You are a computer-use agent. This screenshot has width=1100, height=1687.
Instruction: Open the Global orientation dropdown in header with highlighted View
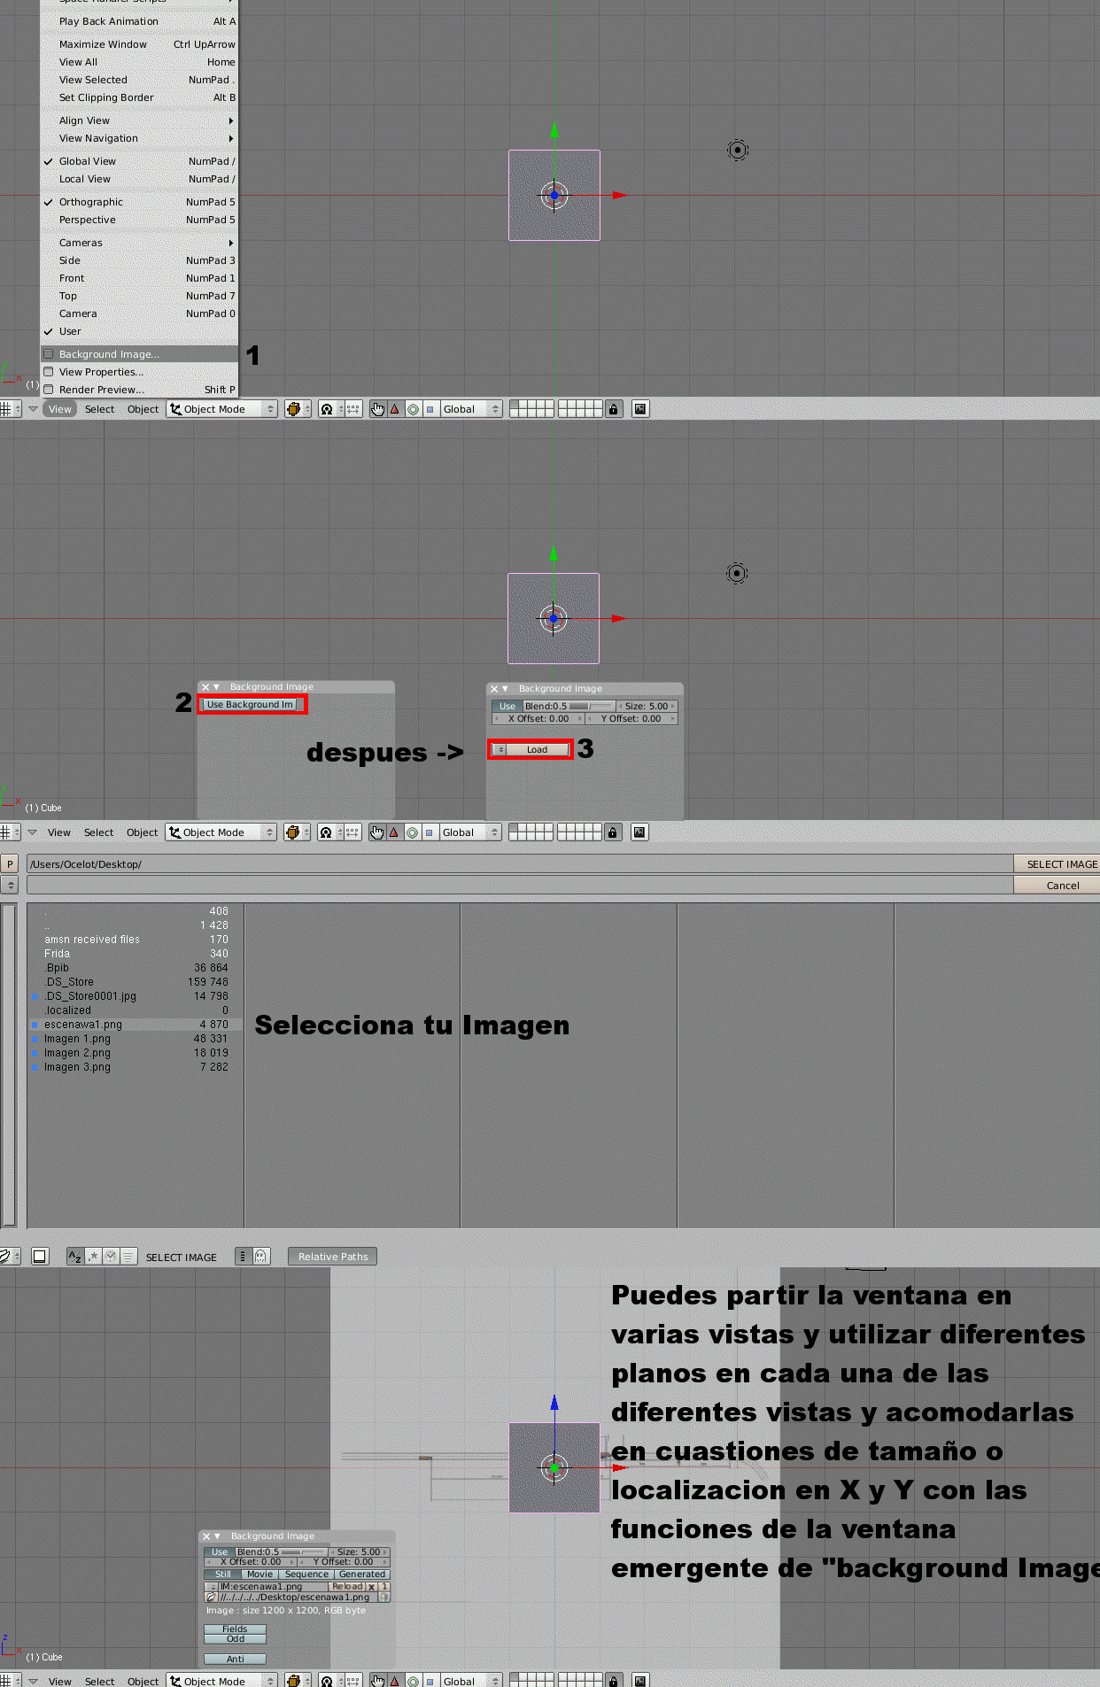[471, 409]
